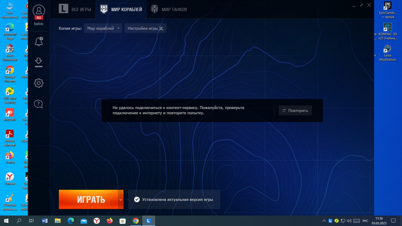Open Windows Action Center notifications
Screen dimensions: 402x226
pyautogui.click(x=393, y=220)
